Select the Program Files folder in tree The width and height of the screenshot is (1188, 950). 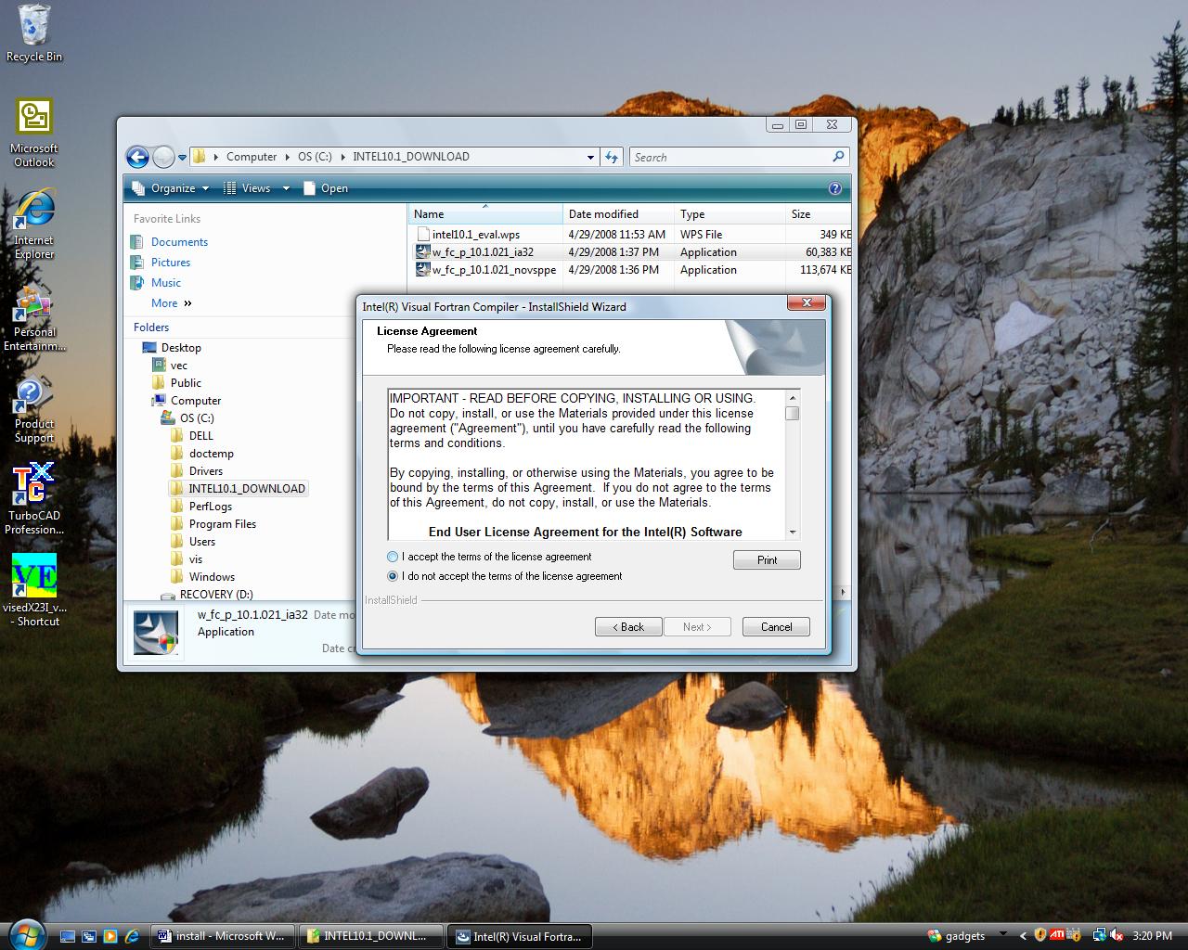tap(222, 524)
